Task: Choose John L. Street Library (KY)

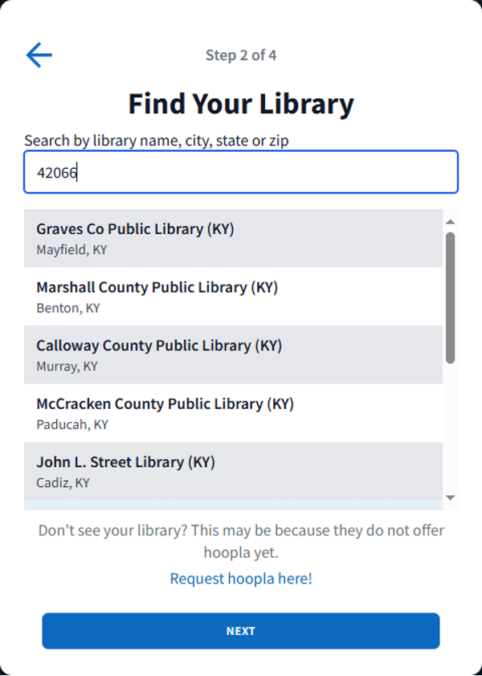Action: [233, 471]
